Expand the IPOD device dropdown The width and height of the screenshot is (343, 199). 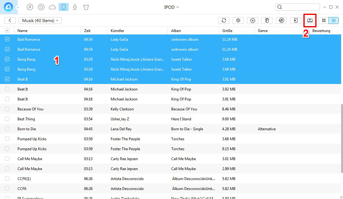coord(171,7)
